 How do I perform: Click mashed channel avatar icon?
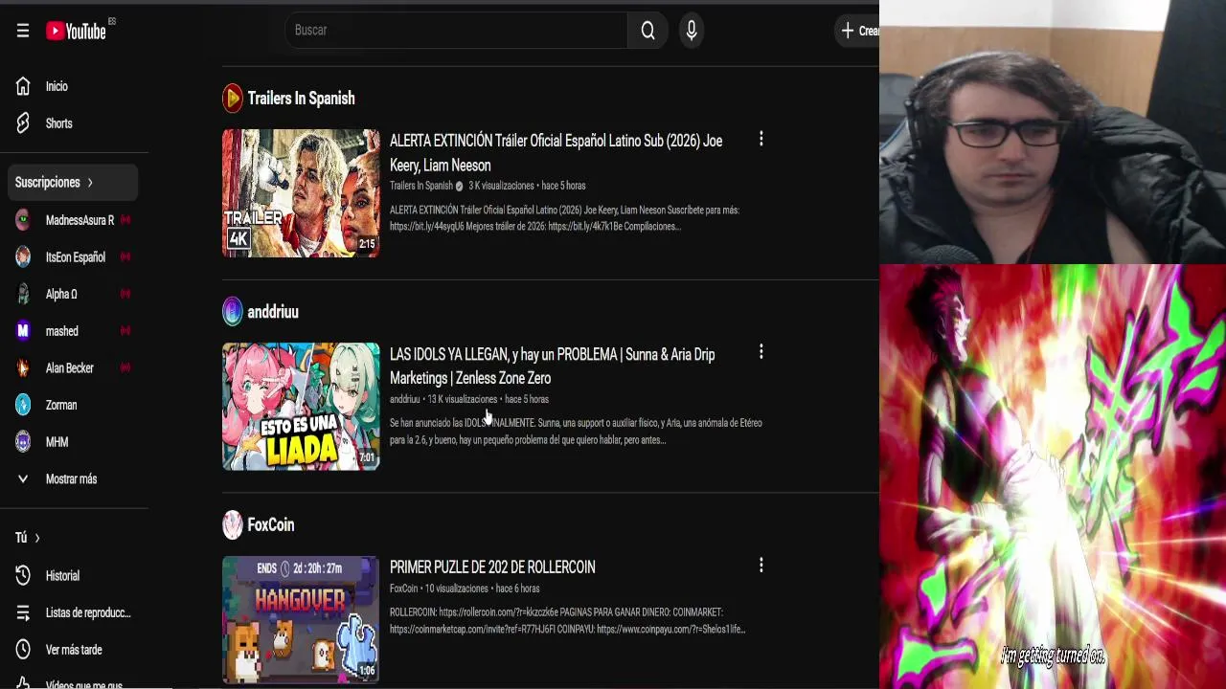(23, 331)
